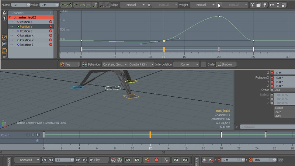Viewport: 295px width, 166px height.
Task: Click the record keyframe red circle button
Action: click(x=156, y=160)
